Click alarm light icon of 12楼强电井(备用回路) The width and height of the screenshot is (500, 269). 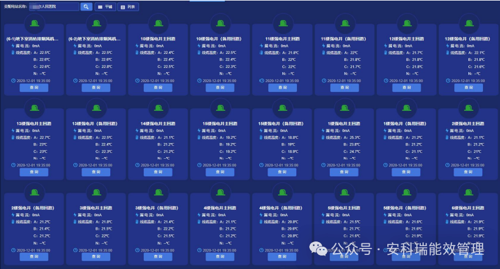[x=469, y=23]
